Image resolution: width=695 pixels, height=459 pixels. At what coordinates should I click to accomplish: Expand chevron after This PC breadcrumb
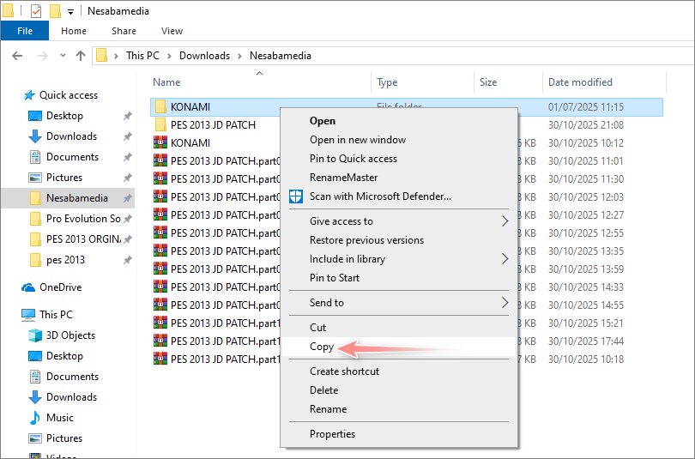click(169, 57)
